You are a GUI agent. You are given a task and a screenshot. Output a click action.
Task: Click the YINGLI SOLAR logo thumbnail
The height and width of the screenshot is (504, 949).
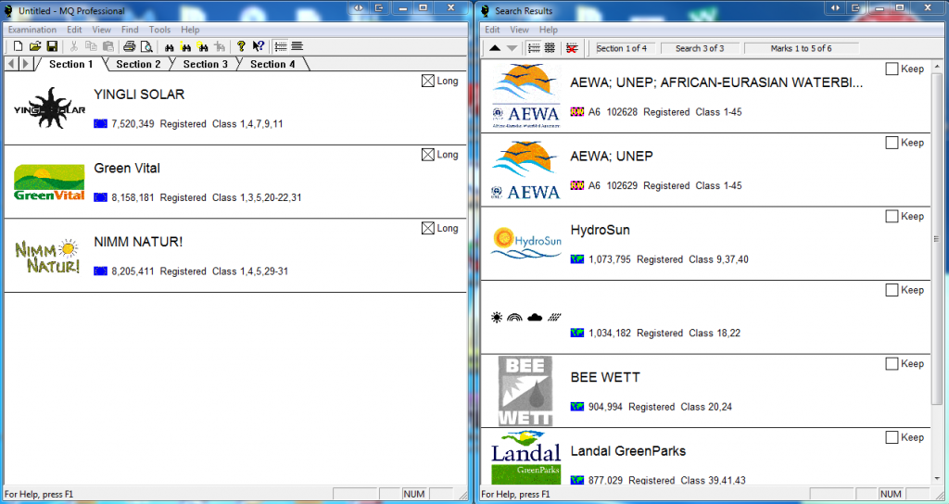pos(50,108)
